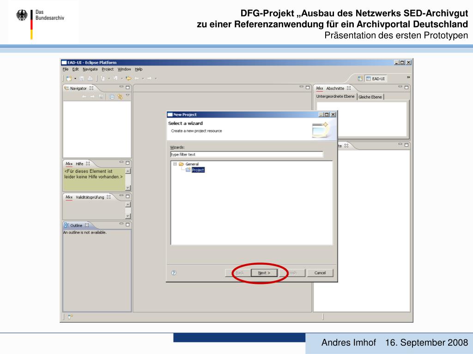Open the Back history dropdown in main toolbar
The width and height of the screenshot is (473, 354).
[x=143, y=79]
